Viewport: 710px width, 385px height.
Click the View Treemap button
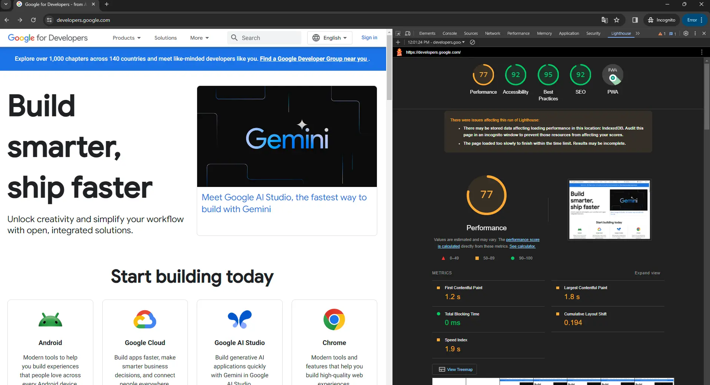click(454, 369)
